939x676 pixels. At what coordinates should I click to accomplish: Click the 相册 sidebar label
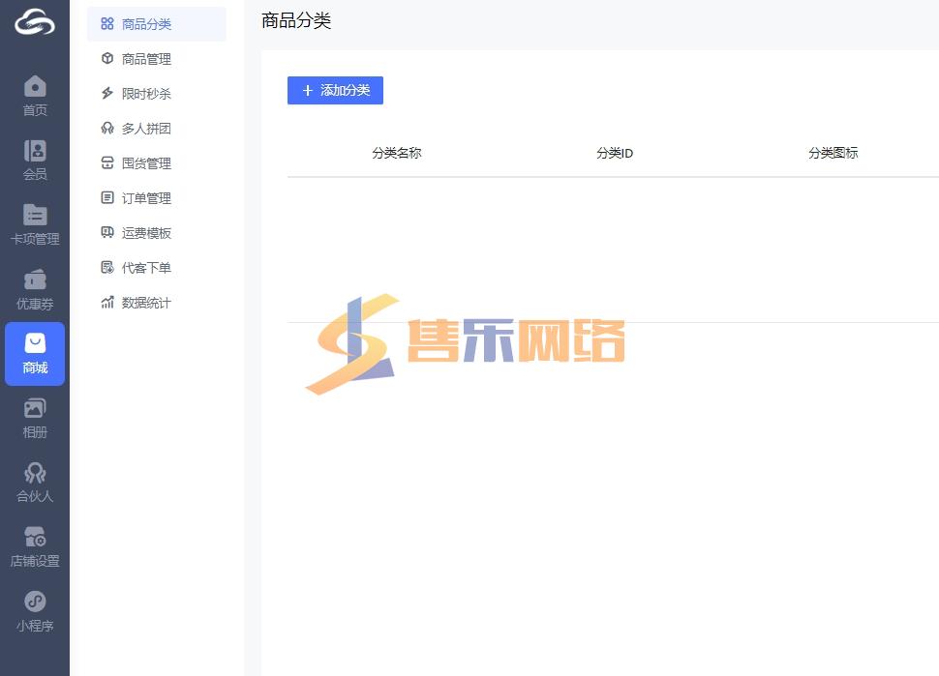(x=35, y=432)
